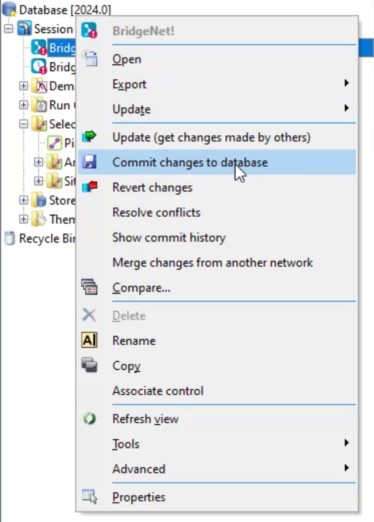Screen dimensions: 374x522
Task: Click the green arrow get-changes icon
Action: click(89, 137)
